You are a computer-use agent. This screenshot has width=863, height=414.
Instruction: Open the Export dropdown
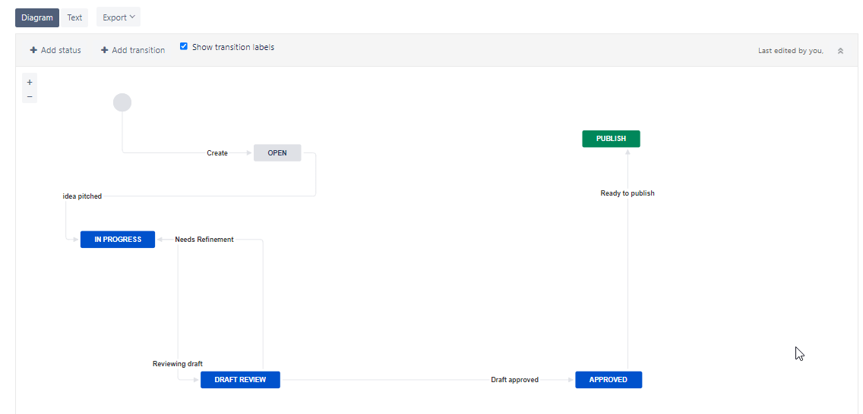[119, 17]
